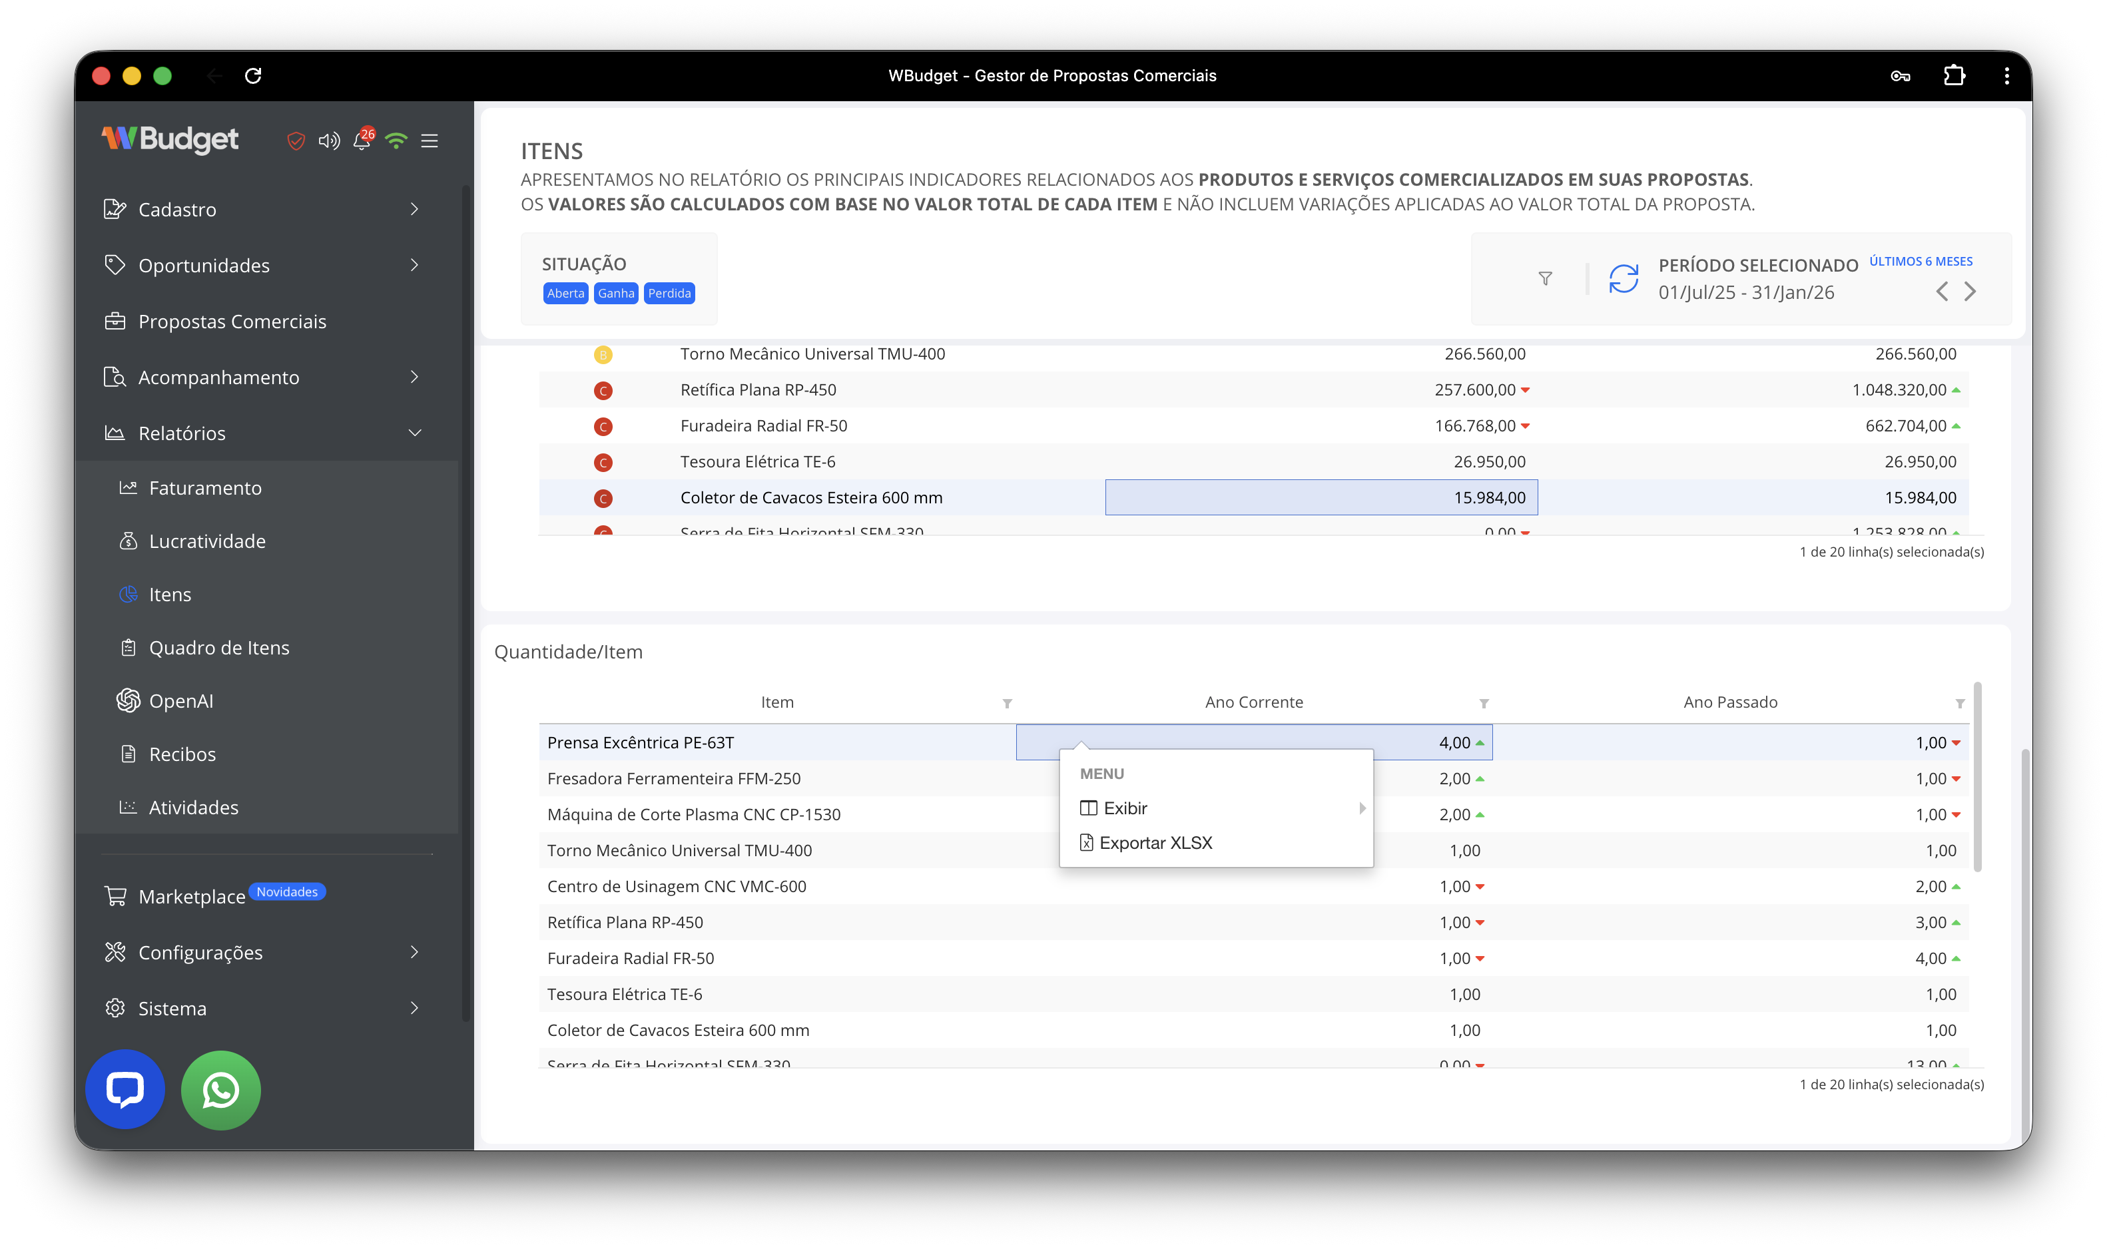Click the Quantidade/Item table vertical scrollbar

click(x=1977, y=778)
